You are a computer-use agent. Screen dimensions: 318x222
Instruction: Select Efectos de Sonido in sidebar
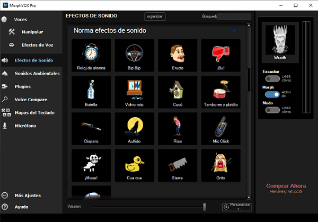34,60
